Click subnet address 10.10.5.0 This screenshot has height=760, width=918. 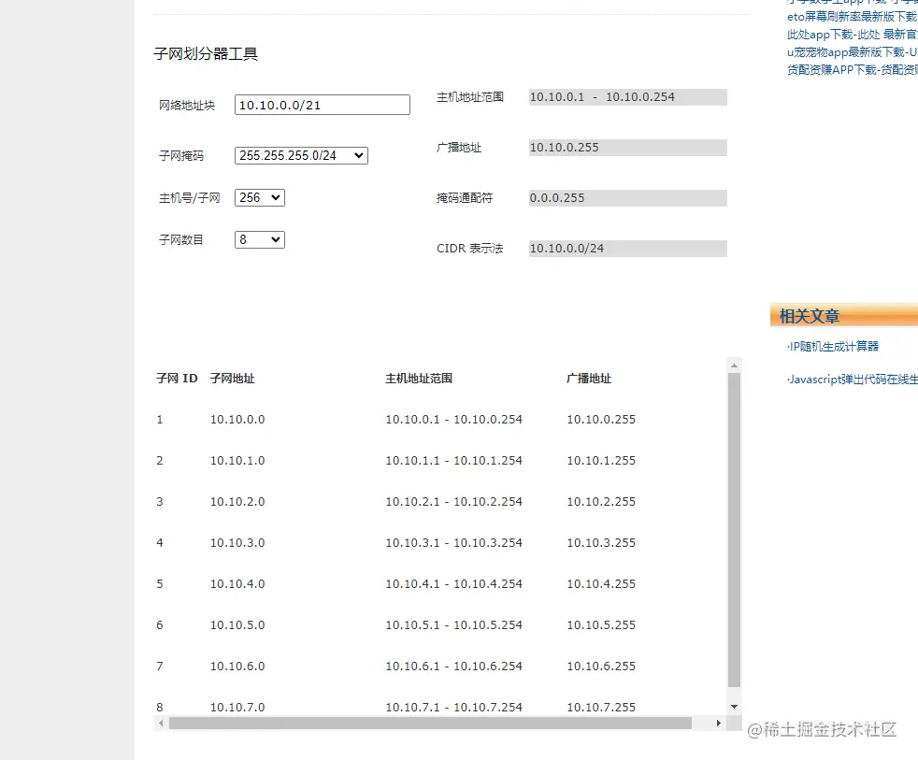pyautogui.click(x=237, y=624)
